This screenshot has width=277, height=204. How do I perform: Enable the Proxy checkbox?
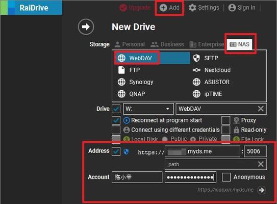226,120
